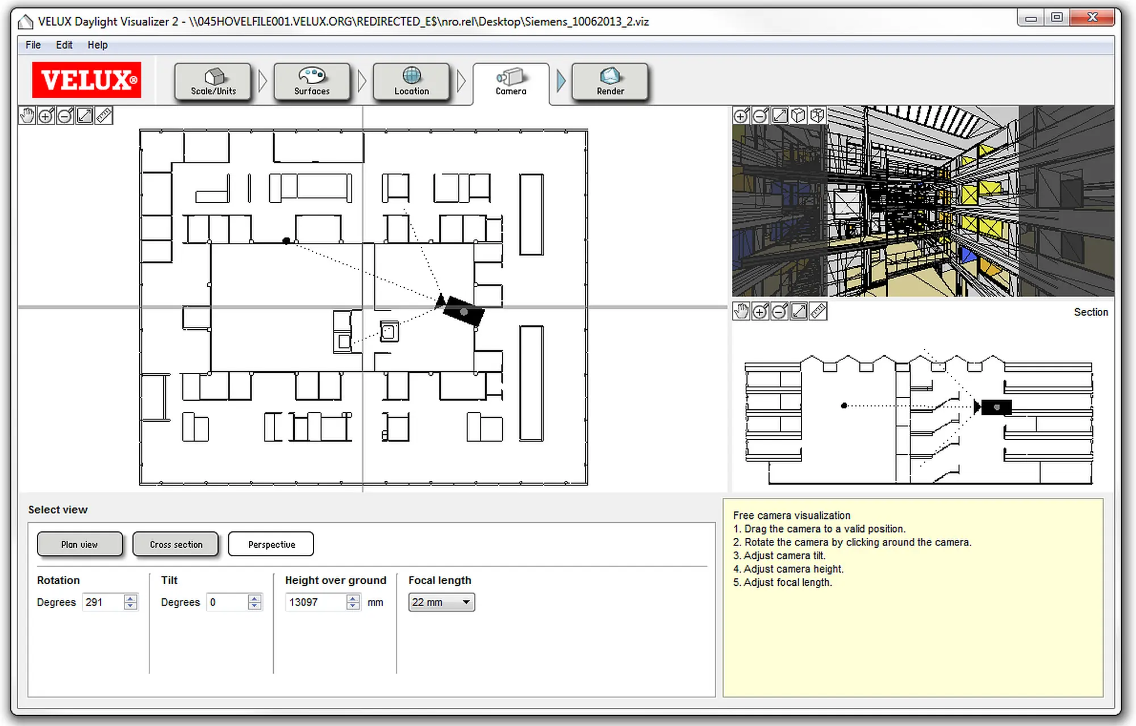Minimize the VELUX Daylight Visualizer window
This screenshot has width=1136, height=726.
(x=1031, y=18)
